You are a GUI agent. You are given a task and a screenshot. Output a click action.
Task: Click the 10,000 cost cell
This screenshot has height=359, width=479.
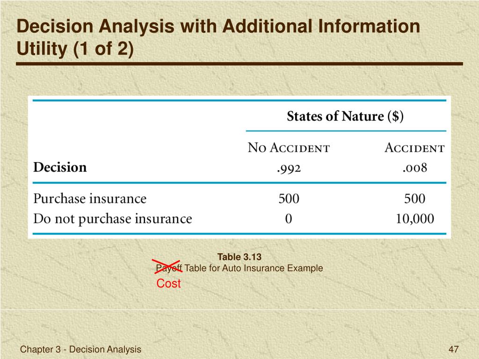click(415, 219)
